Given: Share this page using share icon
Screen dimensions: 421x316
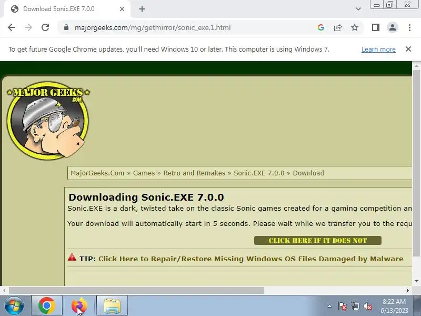Looking at the screenshot, I should 338,27.
